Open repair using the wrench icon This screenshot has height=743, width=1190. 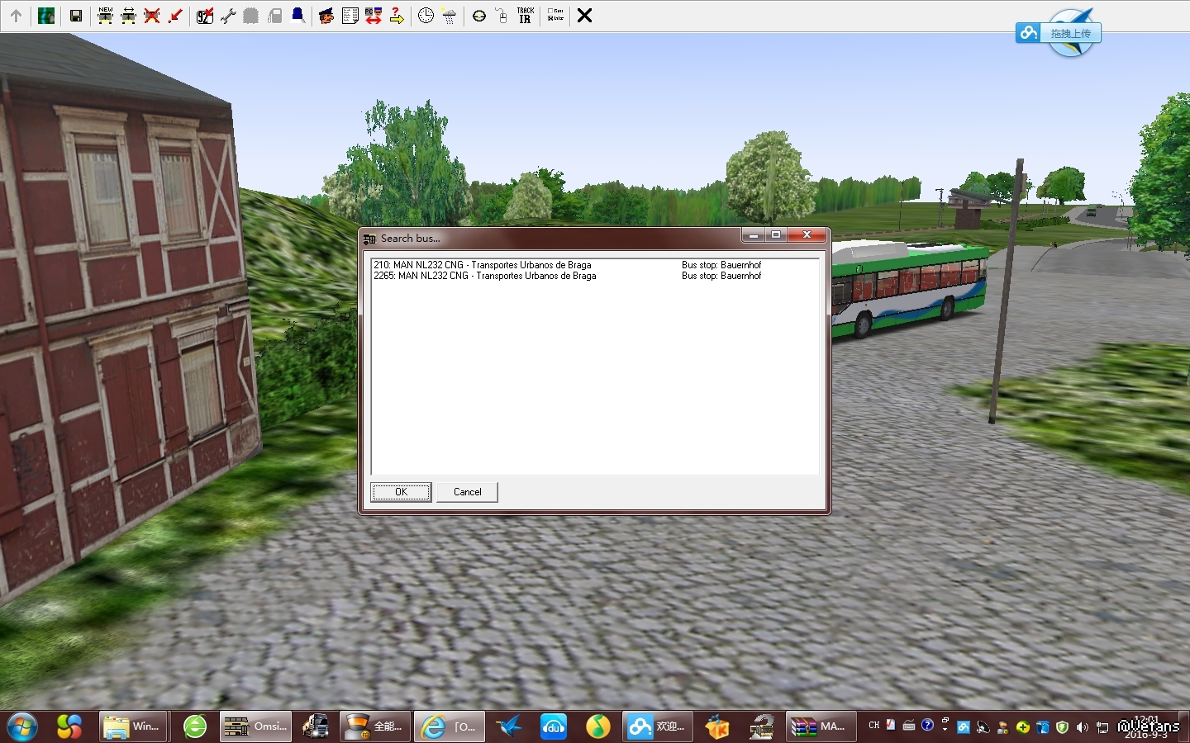pyautogui.click(x=228, y=16)
